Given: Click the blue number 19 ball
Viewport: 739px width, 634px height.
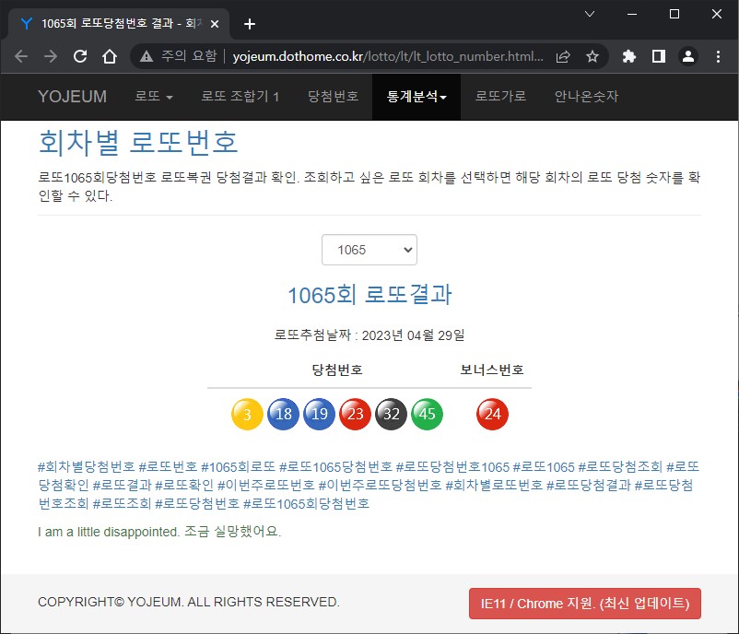Looking at the screenshot, I should coord(319,414).
